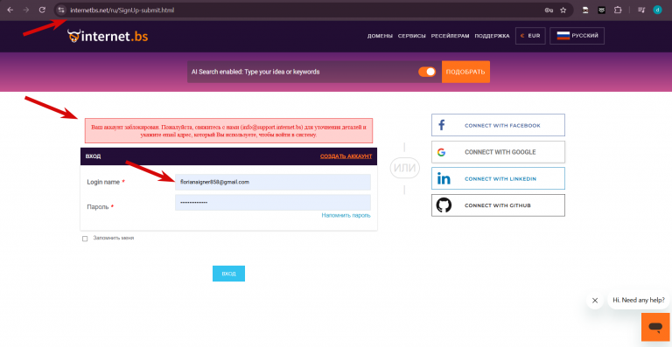Screen dimensions: 672x347
Task: Bookmark this page with the star icon
Action: coord(563,10)
